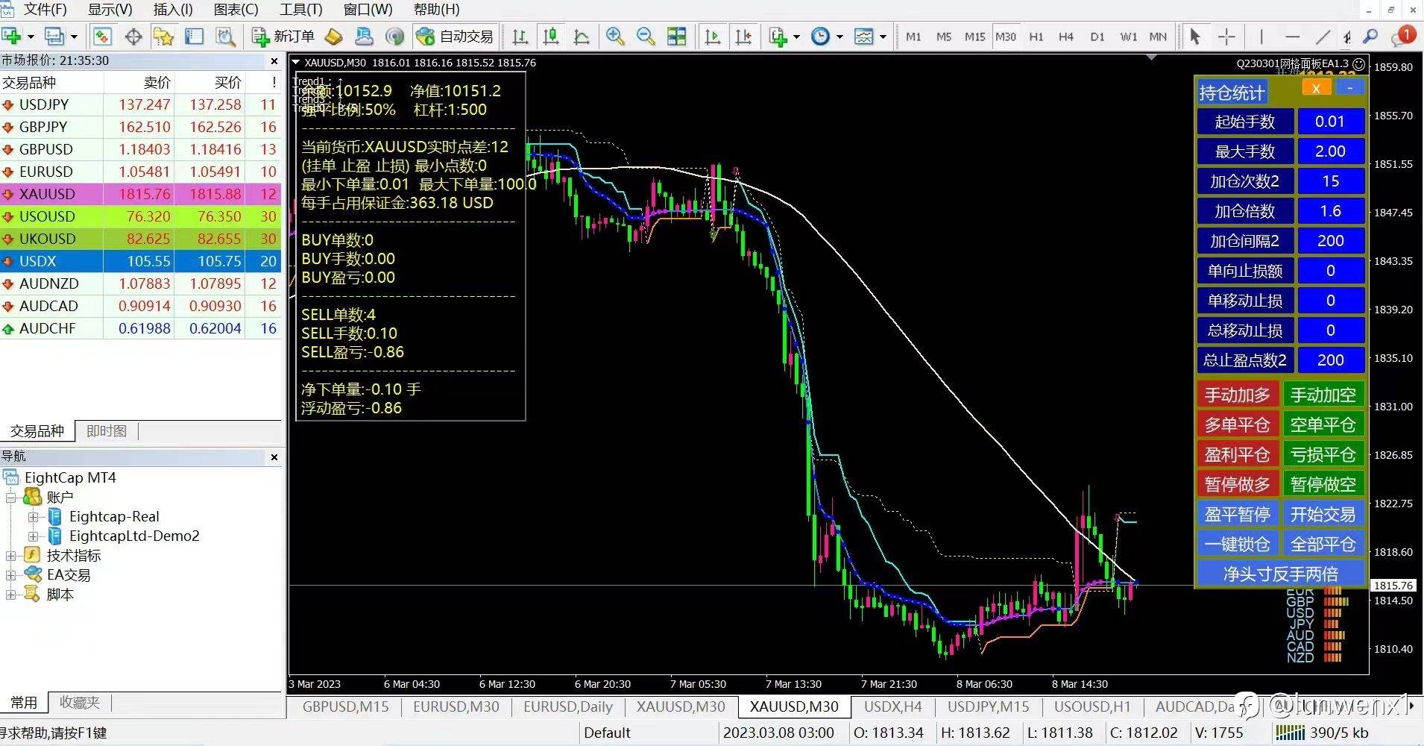Select the horizontal line drawing tool

1293,36
